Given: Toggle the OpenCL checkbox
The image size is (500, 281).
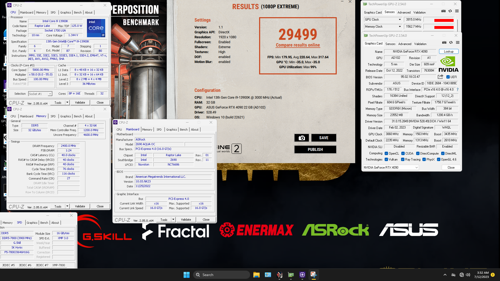Looking at the screenshot, I should pos(386,154).
